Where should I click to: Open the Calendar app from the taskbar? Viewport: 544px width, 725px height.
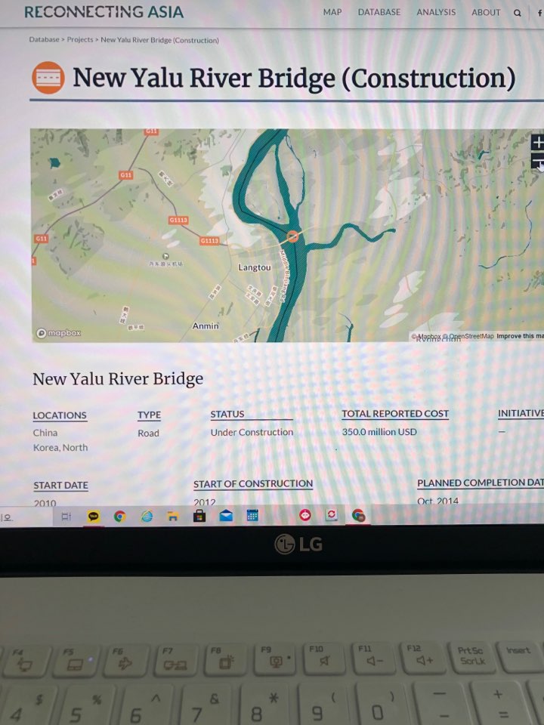[252, 515]
